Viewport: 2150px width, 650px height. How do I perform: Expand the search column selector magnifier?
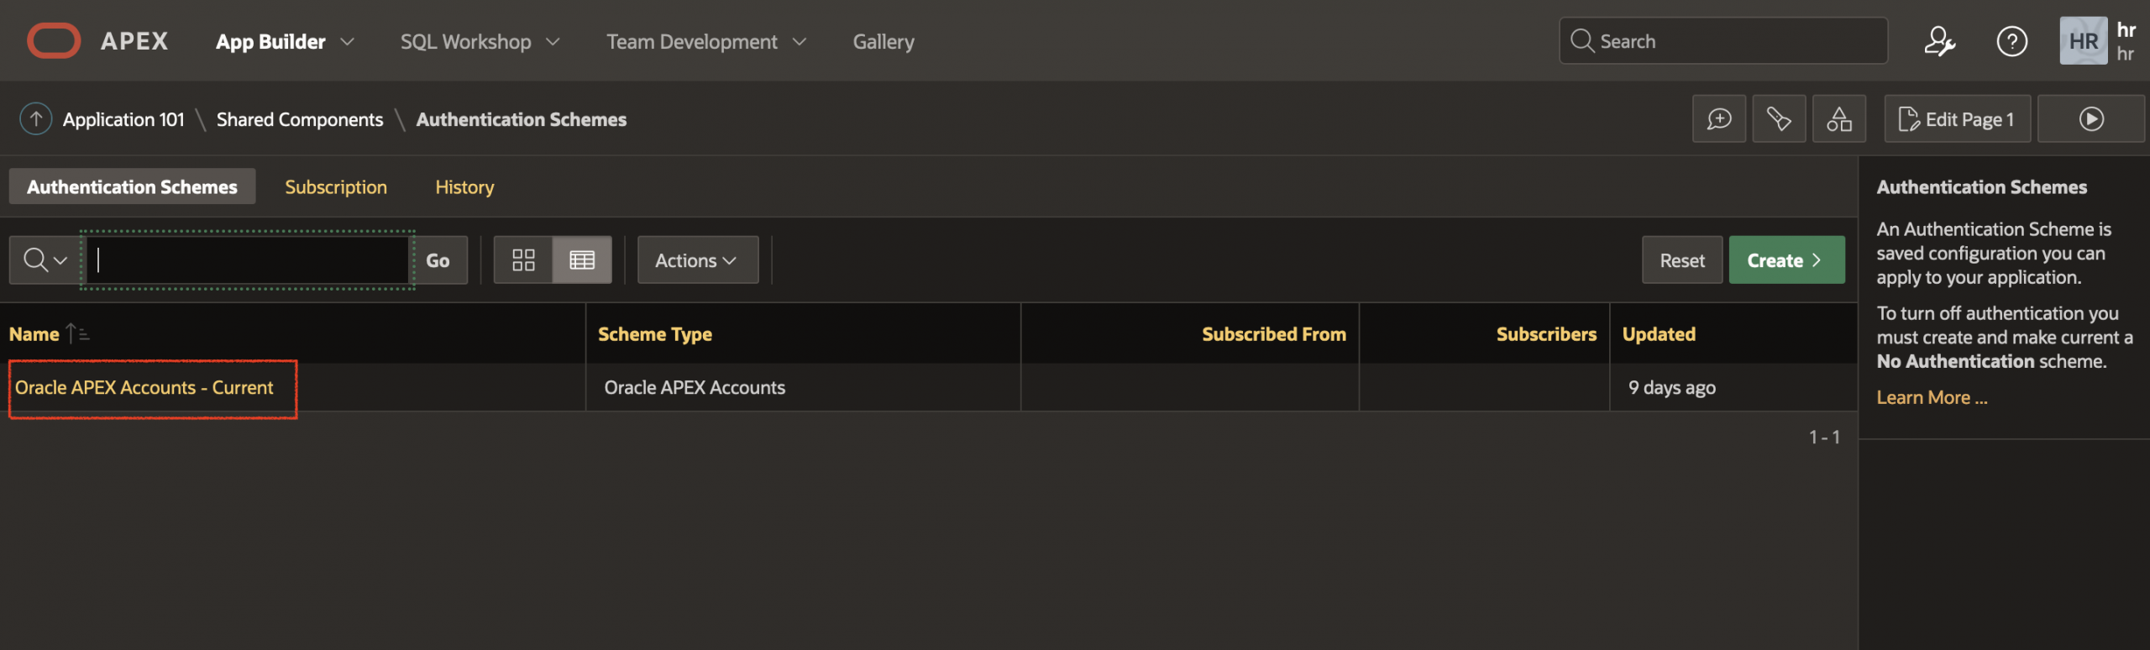(45, 260)
